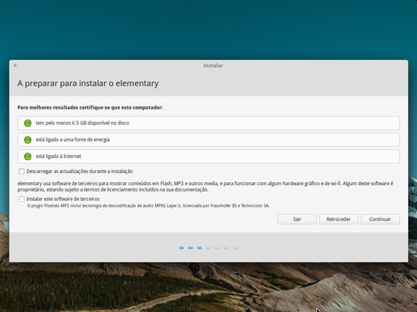Click the Fluendo MP3 plugin note
The width and height of the screenshot is (417, 312).
[x=148, y=206]
